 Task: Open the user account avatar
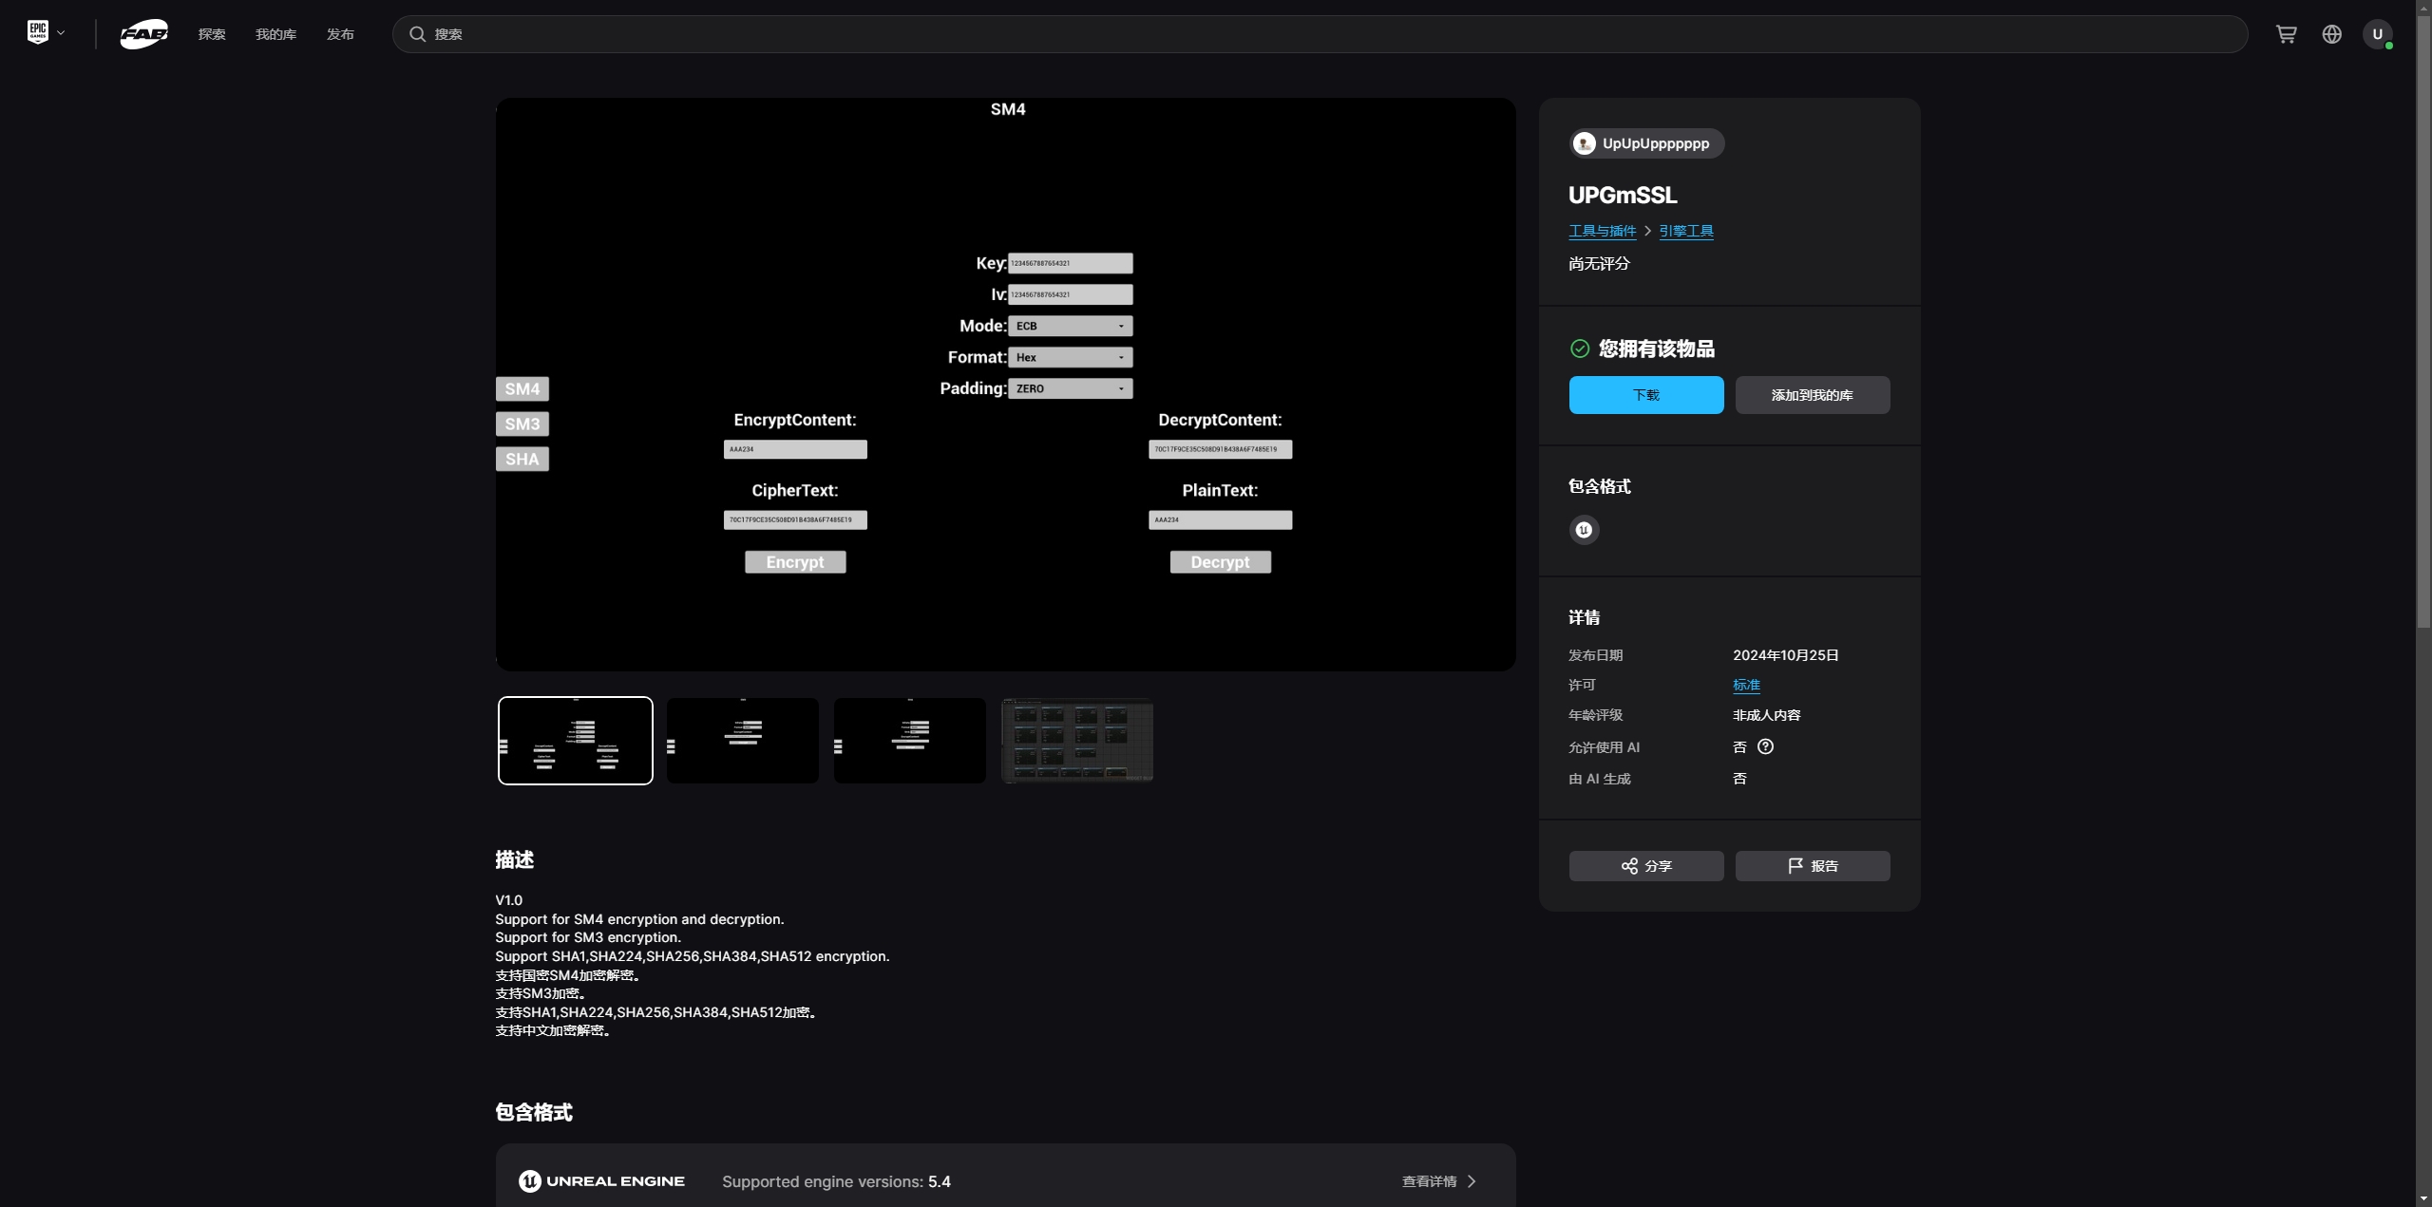pyautogui.click(x=2377, y=34)
